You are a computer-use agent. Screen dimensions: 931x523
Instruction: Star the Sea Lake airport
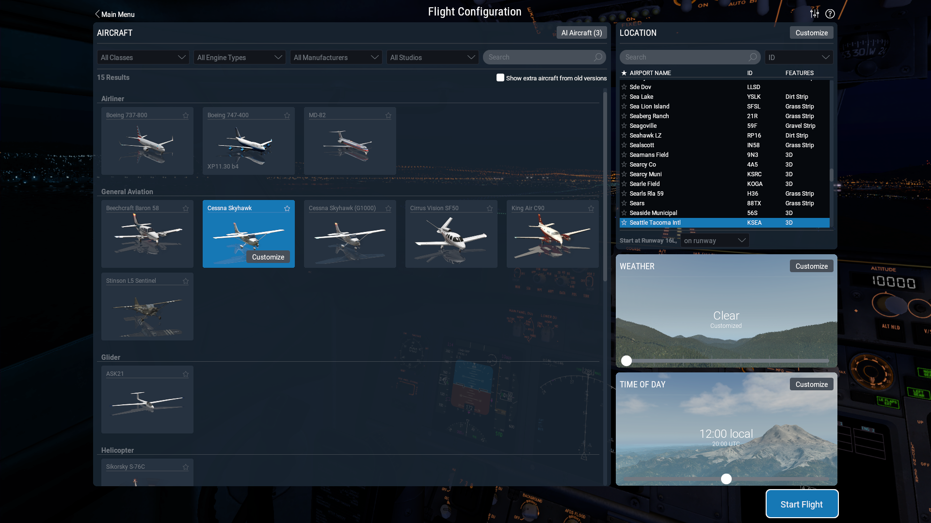(x=624, y=97)
